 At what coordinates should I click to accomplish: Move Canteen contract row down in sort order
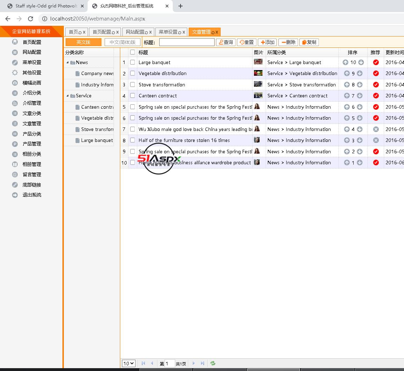point(360,96)
